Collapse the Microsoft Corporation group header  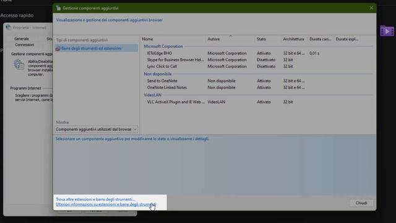coord(163,46)
